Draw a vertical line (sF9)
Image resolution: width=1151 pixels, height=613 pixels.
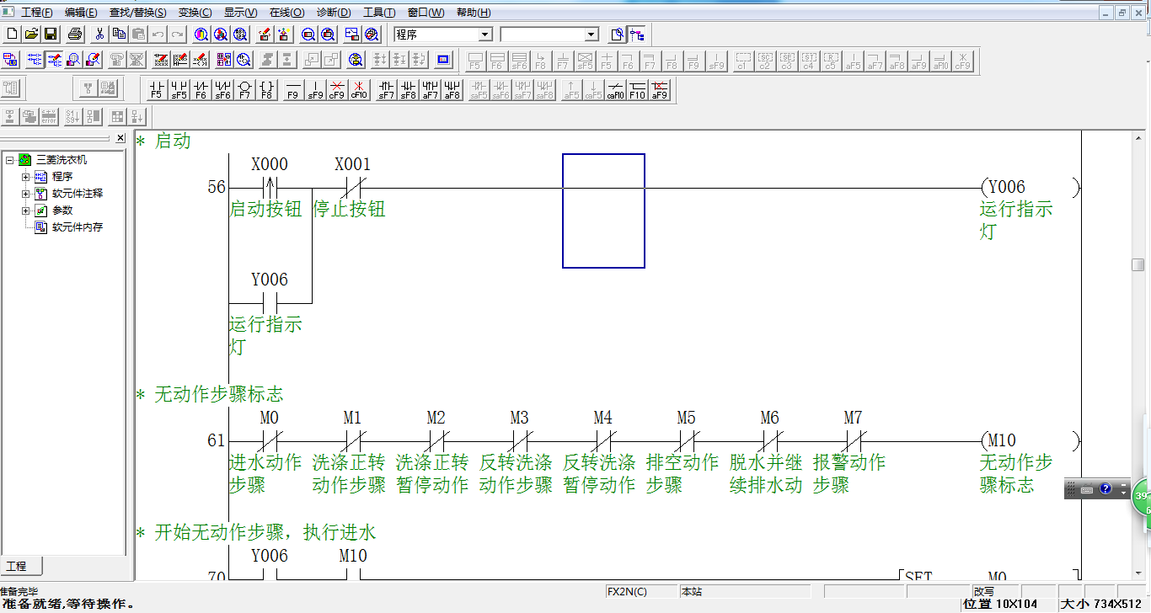pos(315,89)
